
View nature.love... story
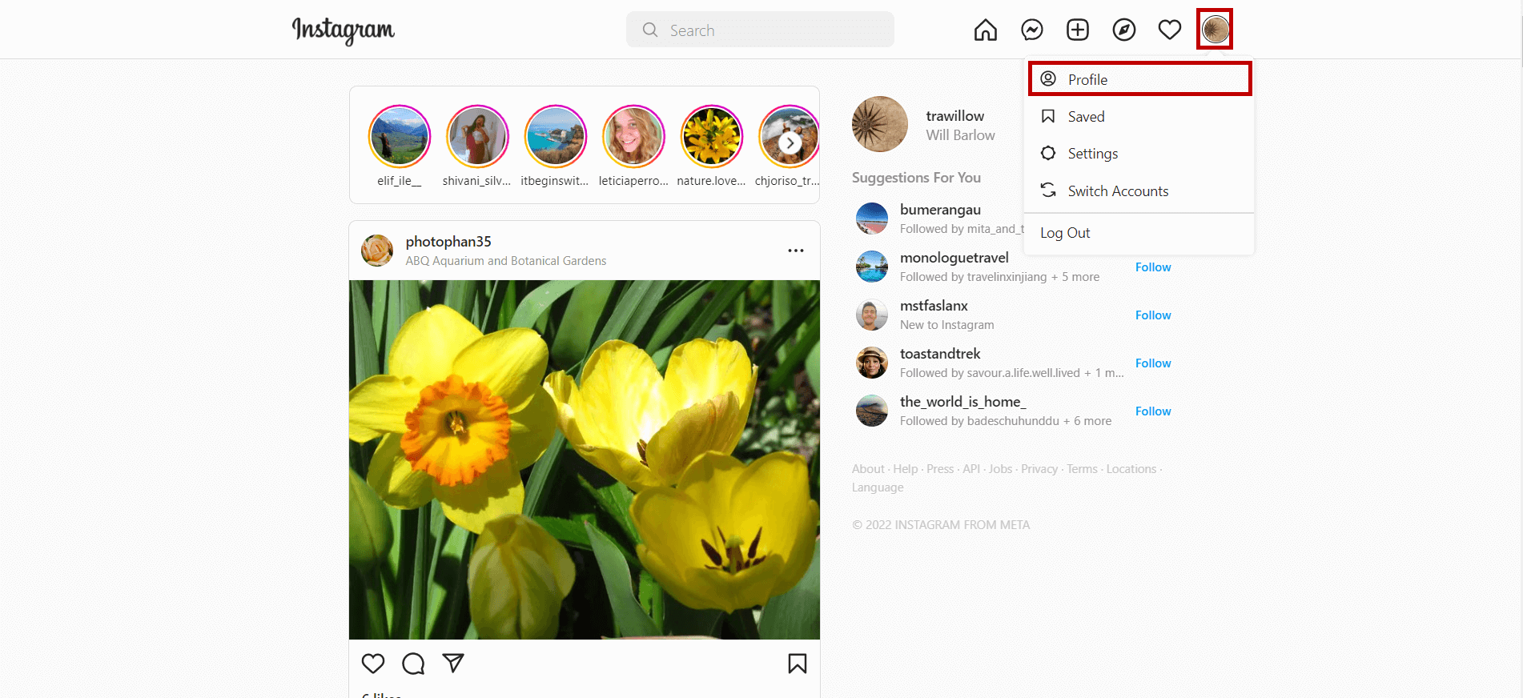(711, 136)
